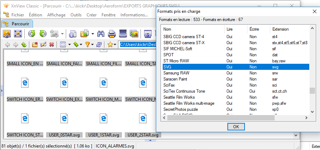320x150 pixels.
Task: Click the Screen capture camera icon
Action: pos(148,33)
